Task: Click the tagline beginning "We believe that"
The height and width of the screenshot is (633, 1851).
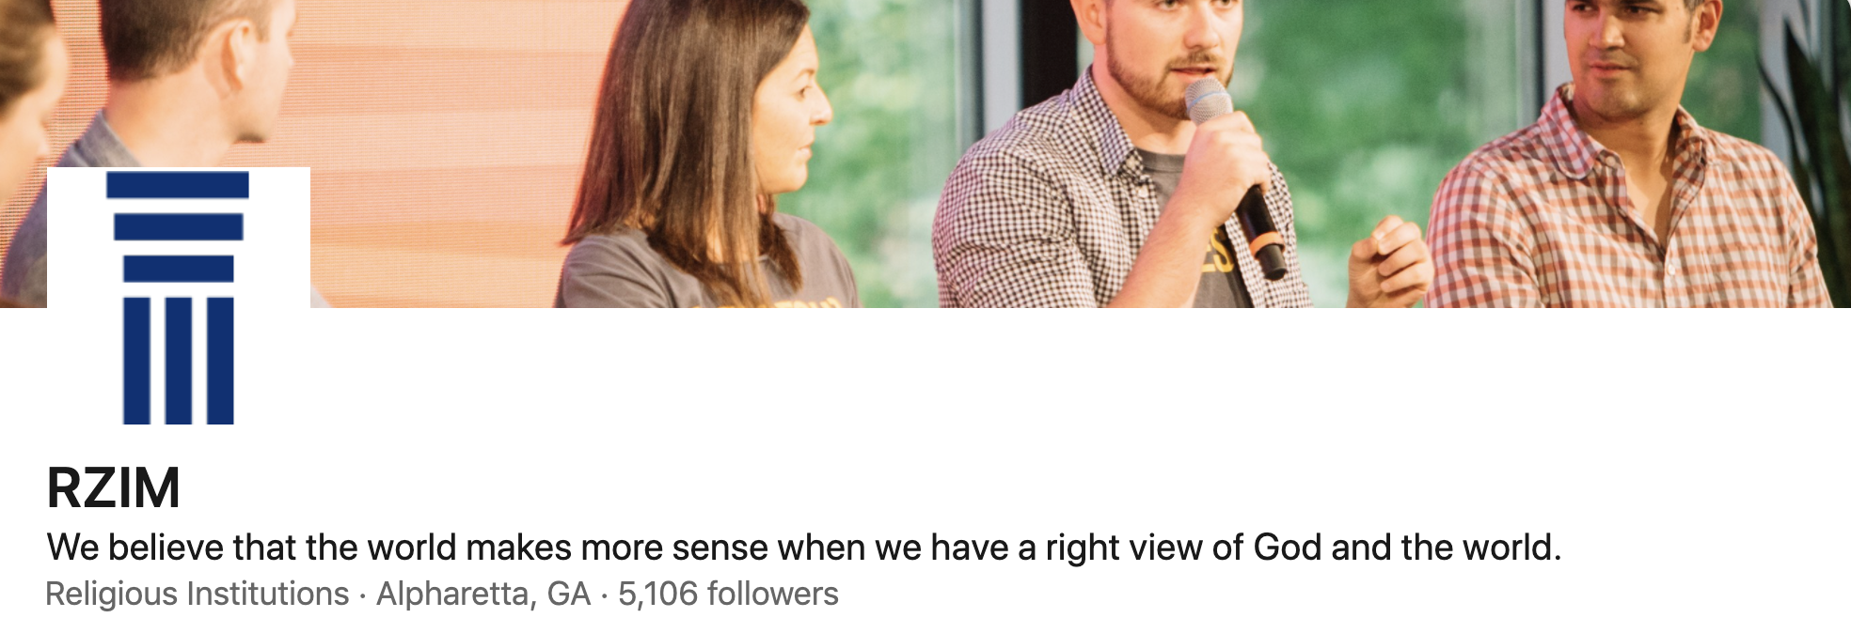Action: [x=804, y=548]
